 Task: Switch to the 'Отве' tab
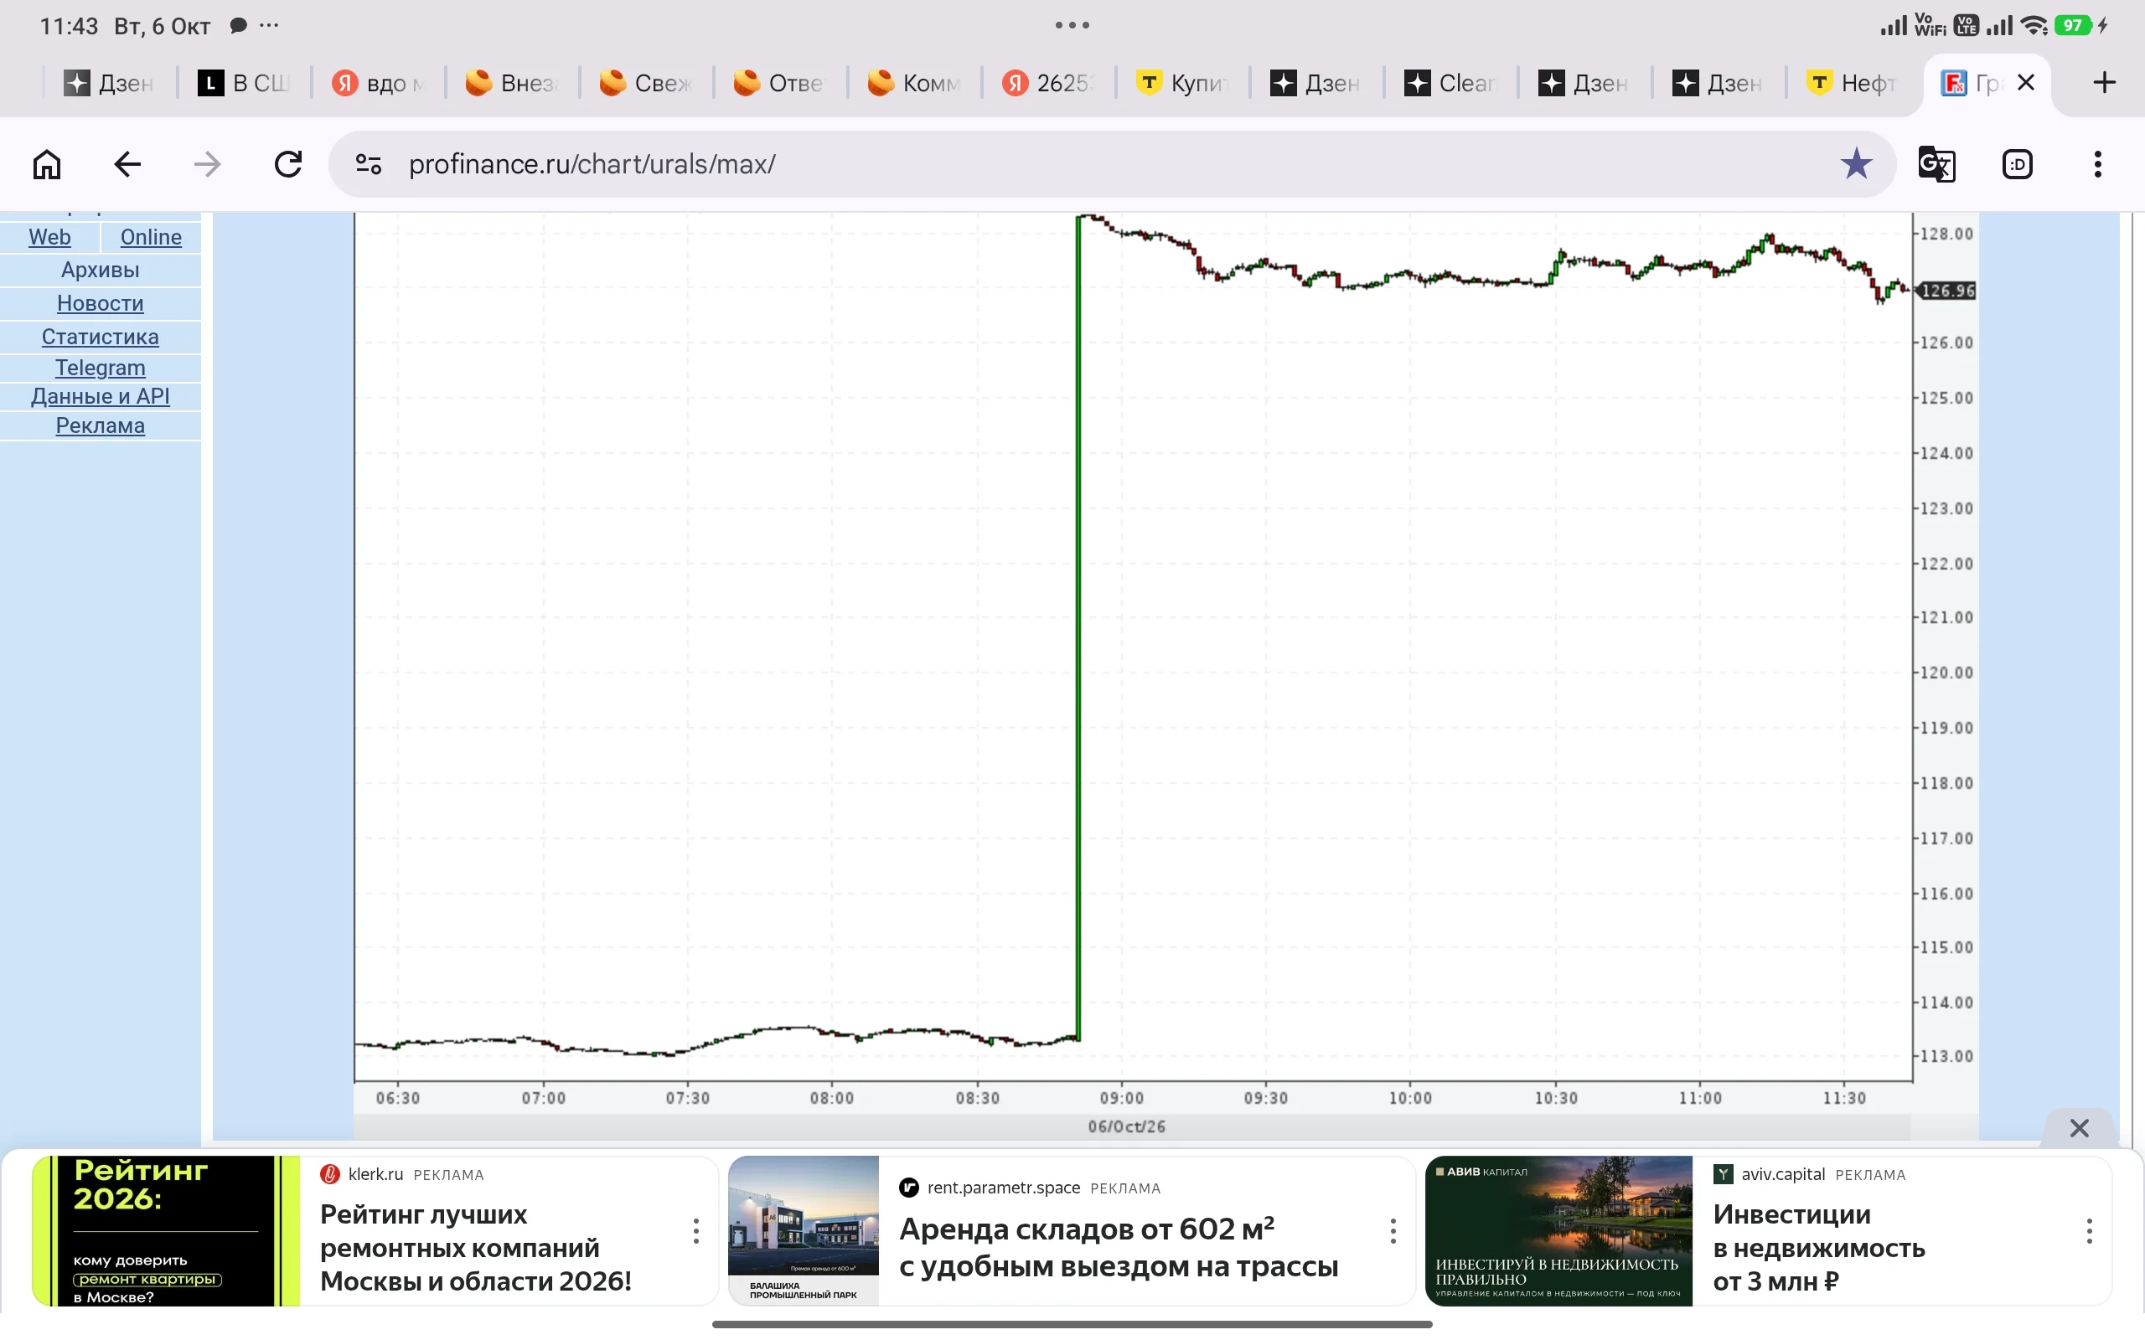[779, 83]
